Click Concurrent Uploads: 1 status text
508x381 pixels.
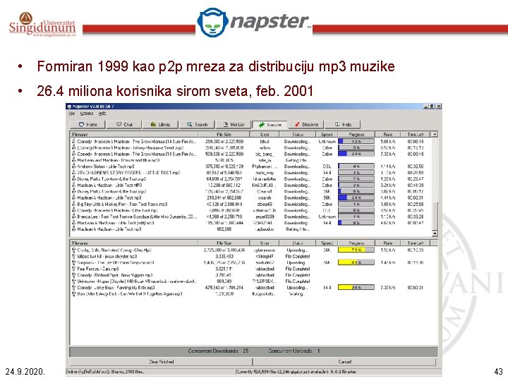294,351
